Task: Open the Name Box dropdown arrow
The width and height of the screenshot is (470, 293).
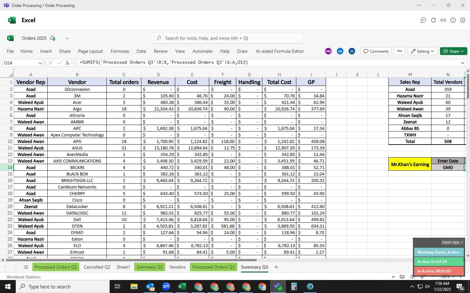Action: tap(40, 63)
